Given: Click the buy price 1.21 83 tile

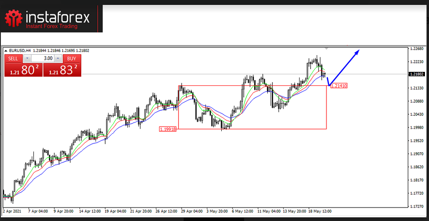Looking at the screenshot, I should 62,70.
